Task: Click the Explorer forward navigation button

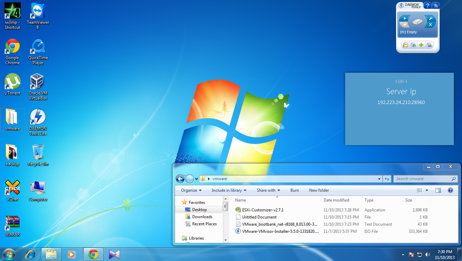Action: pos(190,179)
